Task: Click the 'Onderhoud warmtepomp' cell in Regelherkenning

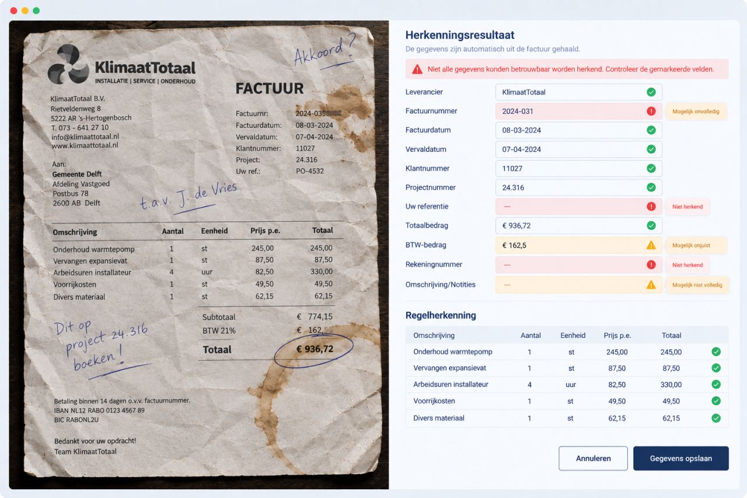Action: pyautogui.click(x=453, y=352)
